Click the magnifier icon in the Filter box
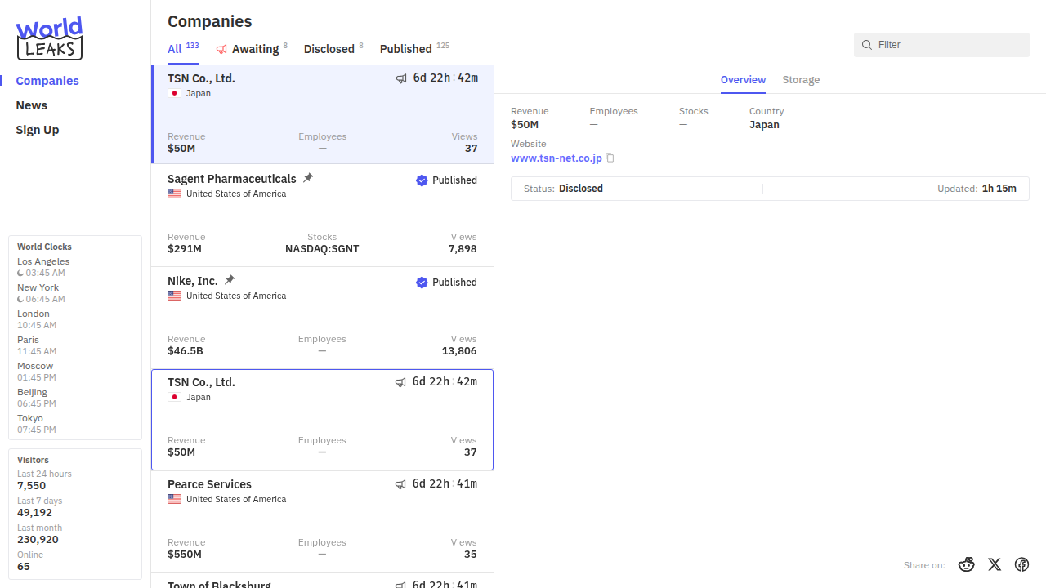Screen dimensions: 1046x588 [867, 45]
